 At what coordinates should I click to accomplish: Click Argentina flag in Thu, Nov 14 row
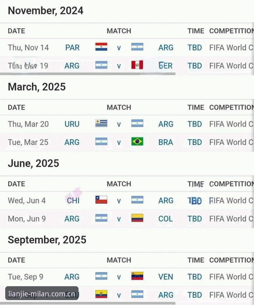(x=137, y=47)
